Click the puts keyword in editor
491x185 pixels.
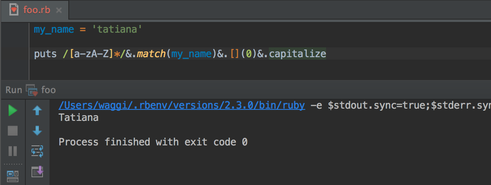45,54
